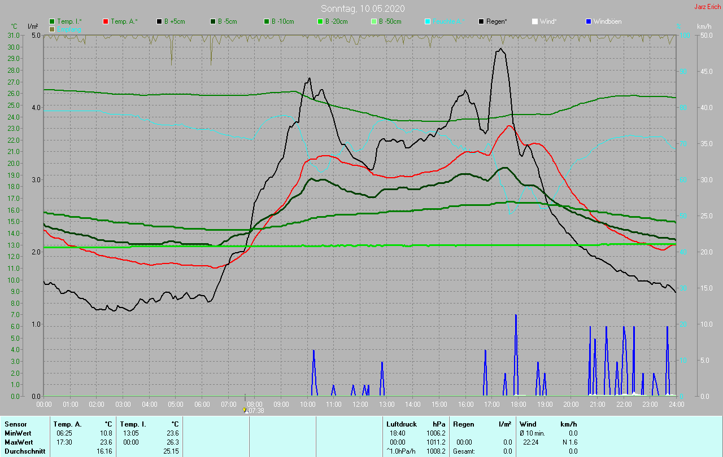Viewport: 723px width, 457px height.
Task: Toggle the white Wind legend marker
Action: [x=535, y=21]
